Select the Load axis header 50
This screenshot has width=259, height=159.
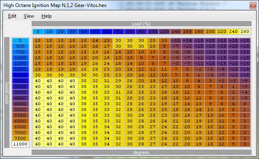[95, 31]
